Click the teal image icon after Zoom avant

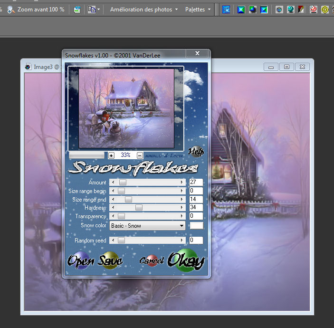(77, 10)
